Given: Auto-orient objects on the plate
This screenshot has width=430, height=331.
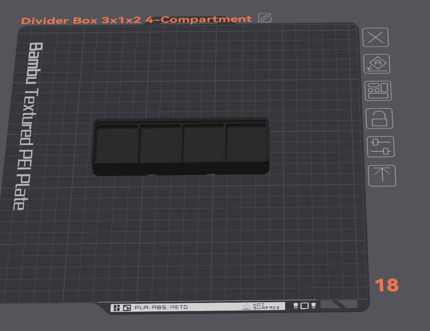Looking at the screenshot, I should pos(377,64).
